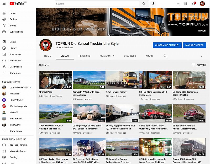210x164 pixels.
Task: Open notifications bell
Action: pyautogui.click(x=193, y=4)
